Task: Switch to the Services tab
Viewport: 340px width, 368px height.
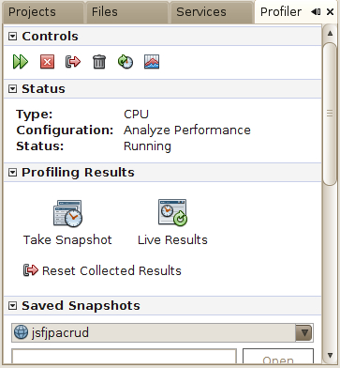Action: [201, 12]
